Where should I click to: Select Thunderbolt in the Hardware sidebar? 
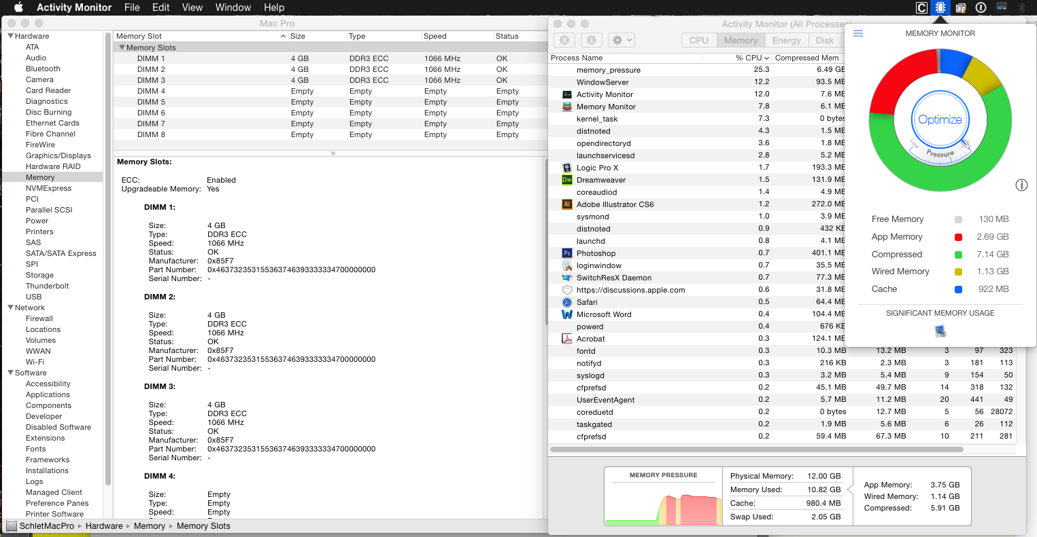click(48, 286)
